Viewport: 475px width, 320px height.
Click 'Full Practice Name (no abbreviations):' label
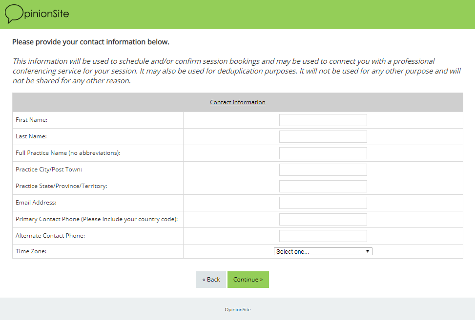pyautogui.click(x=68, y=153)
